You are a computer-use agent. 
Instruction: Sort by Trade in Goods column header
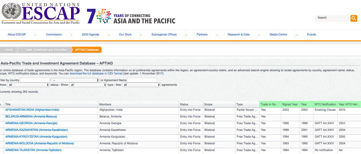tap(270, 104)
